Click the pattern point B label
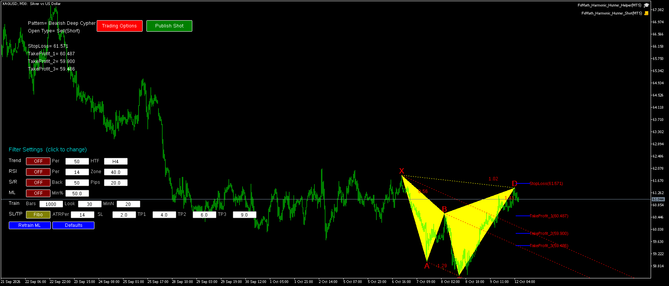 (x=444, y=209)
